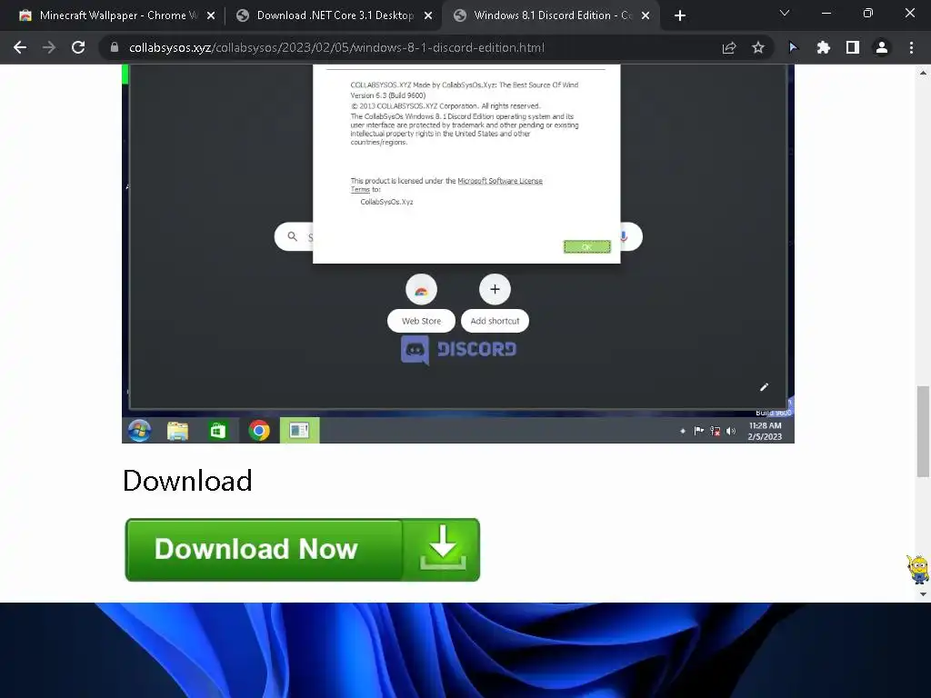Click the Web Store shortcut icon
The width and height of the screenshot is (931, 698).
[422, 290]
